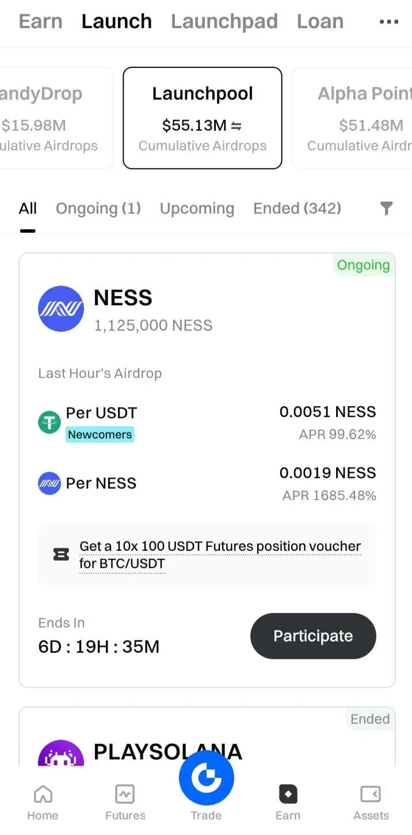Open the BTC/USDT Futures position voucher link
The image size is (412, 835).
tap(220, 554)
